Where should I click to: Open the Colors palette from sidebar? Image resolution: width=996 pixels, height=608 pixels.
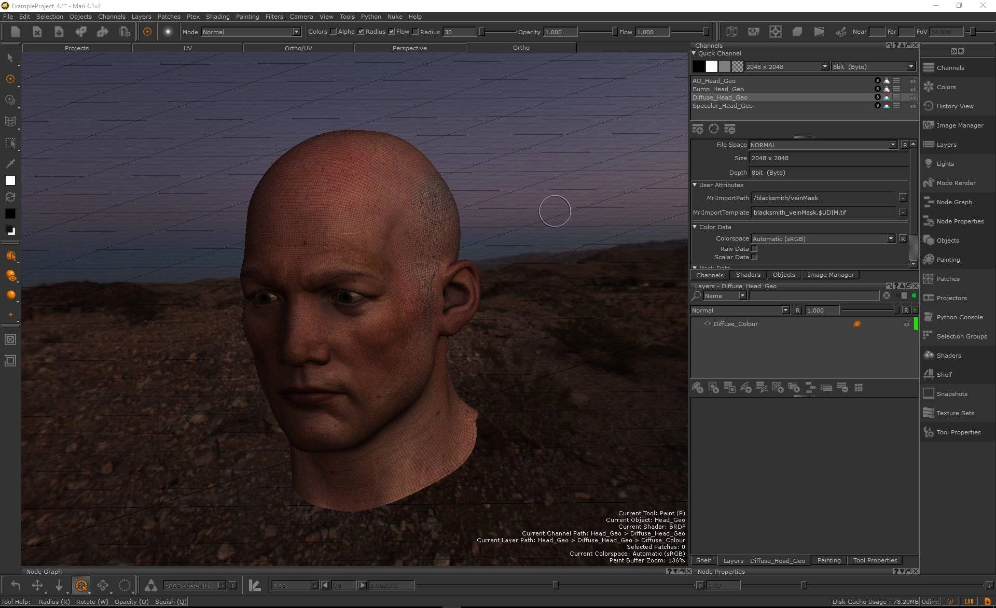point(946,87)
